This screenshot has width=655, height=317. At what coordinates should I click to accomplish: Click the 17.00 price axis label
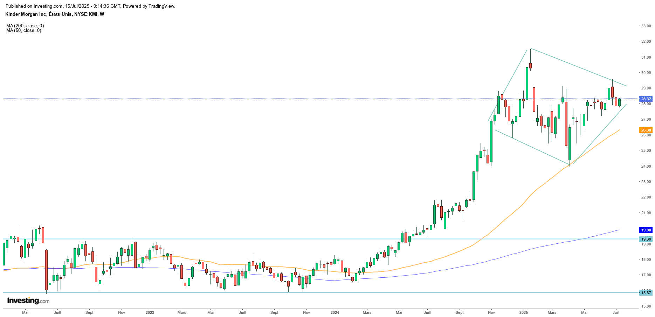point(646,275)
